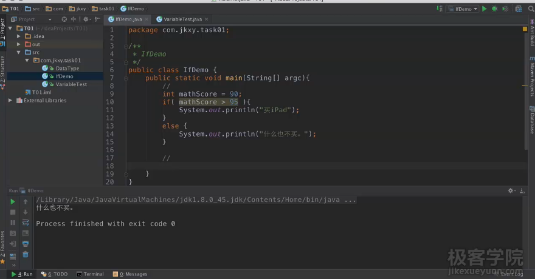Expand the External Libraries node
This screenshot has height=279, width=535.
tap(11, 100)
